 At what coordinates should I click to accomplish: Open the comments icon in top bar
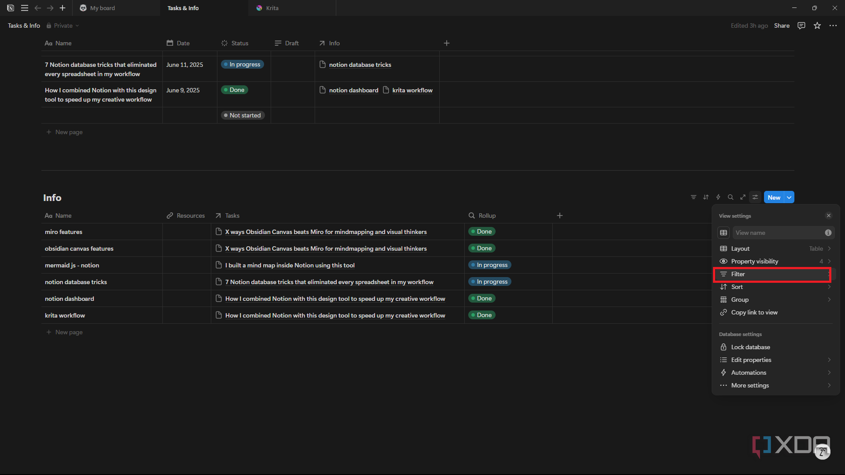pyautogui.click(x=801, y=26)
